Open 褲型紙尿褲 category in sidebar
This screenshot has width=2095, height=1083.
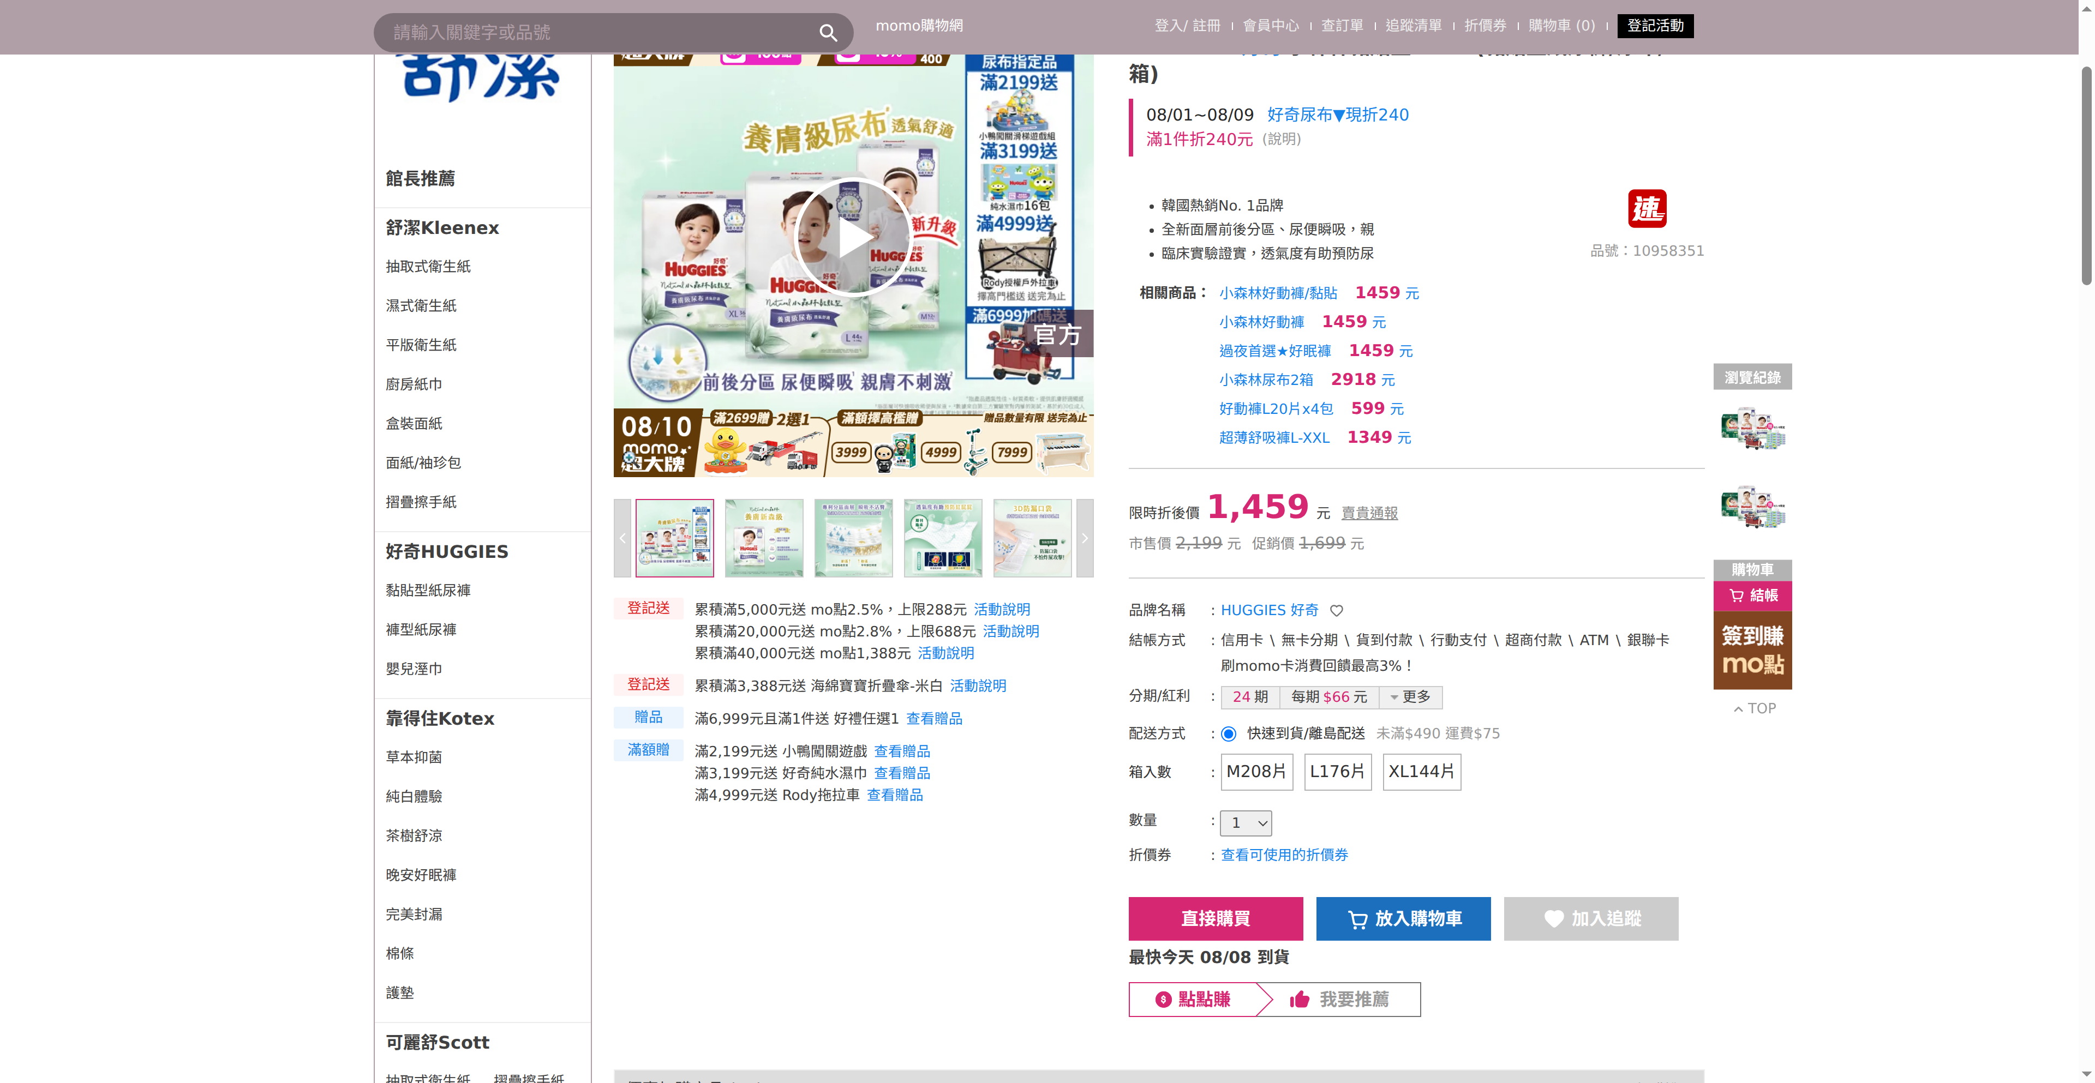tap(421, 630)
